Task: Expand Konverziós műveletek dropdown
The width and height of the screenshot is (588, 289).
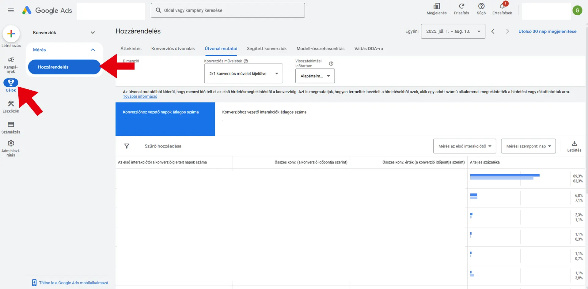Action: 243,73
